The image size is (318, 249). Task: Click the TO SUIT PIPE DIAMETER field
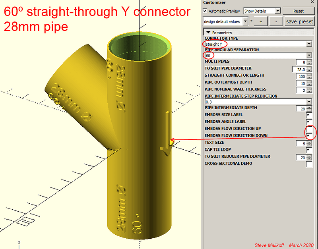point(299,69)
